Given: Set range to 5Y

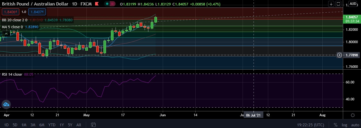Looking at the screenshot, I should 70,125.
